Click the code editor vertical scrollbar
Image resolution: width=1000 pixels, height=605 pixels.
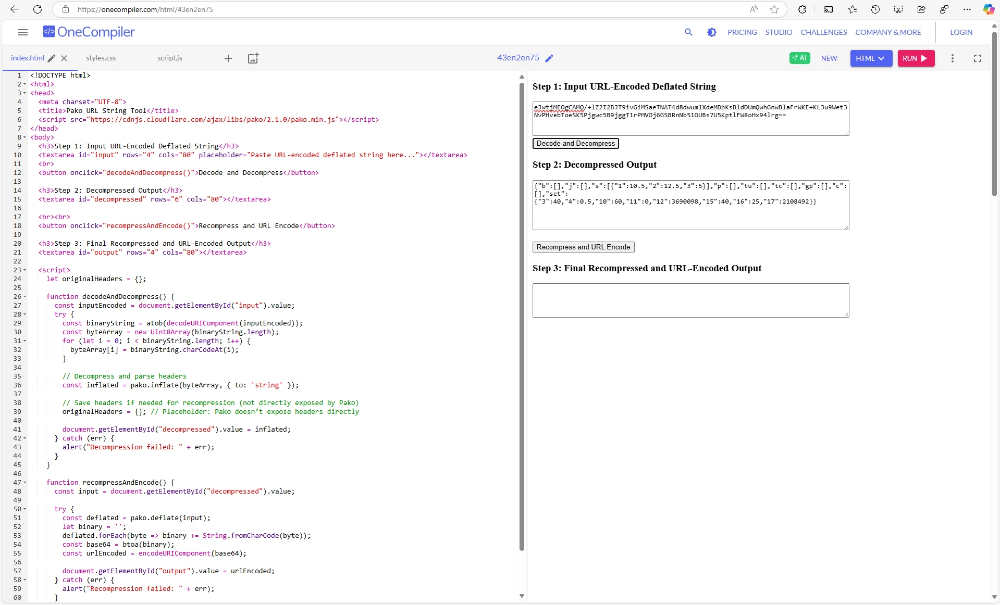point(522,312)
